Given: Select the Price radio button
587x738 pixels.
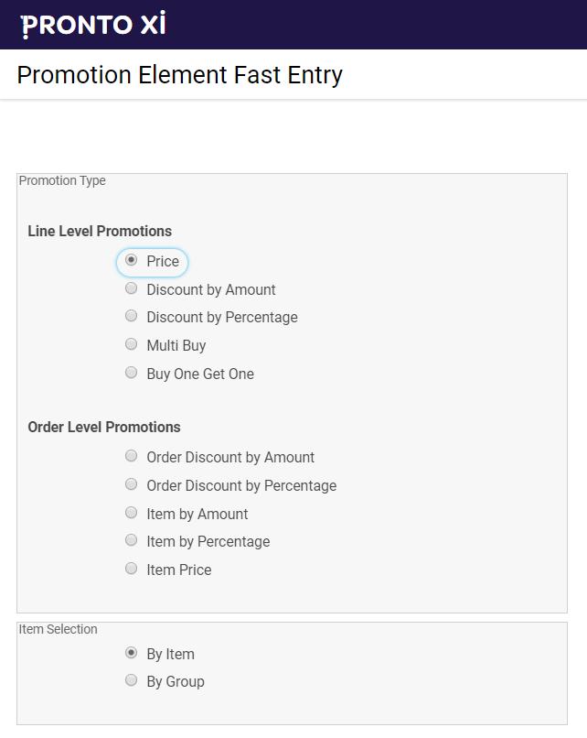Looking at the screenshot, I should (x=131, y=260).
